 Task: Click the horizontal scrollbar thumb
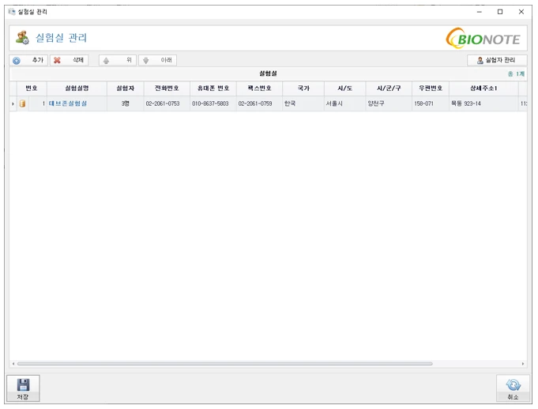point(224,364)
